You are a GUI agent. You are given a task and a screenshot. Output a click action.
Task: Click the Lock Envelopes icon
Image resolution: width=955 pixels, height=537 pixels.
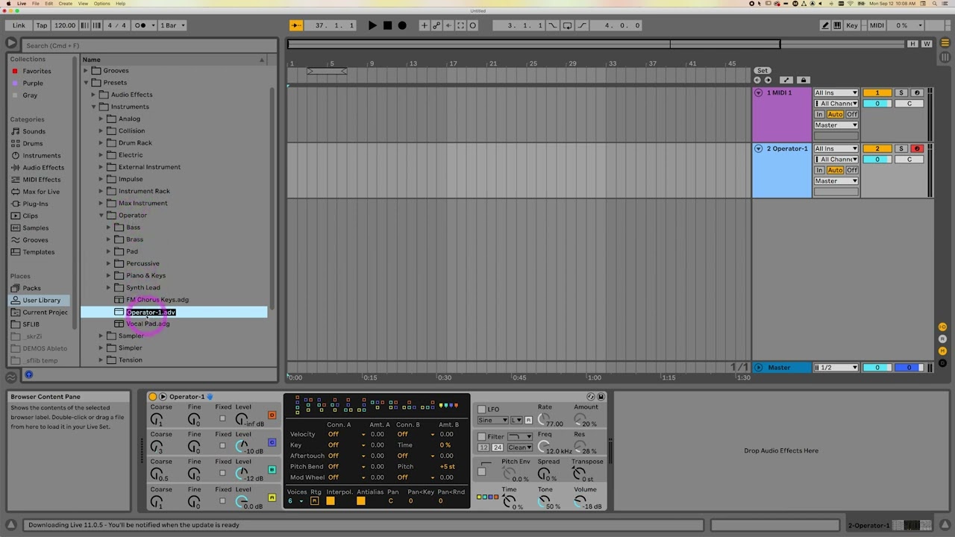click(x=804, y=80)
